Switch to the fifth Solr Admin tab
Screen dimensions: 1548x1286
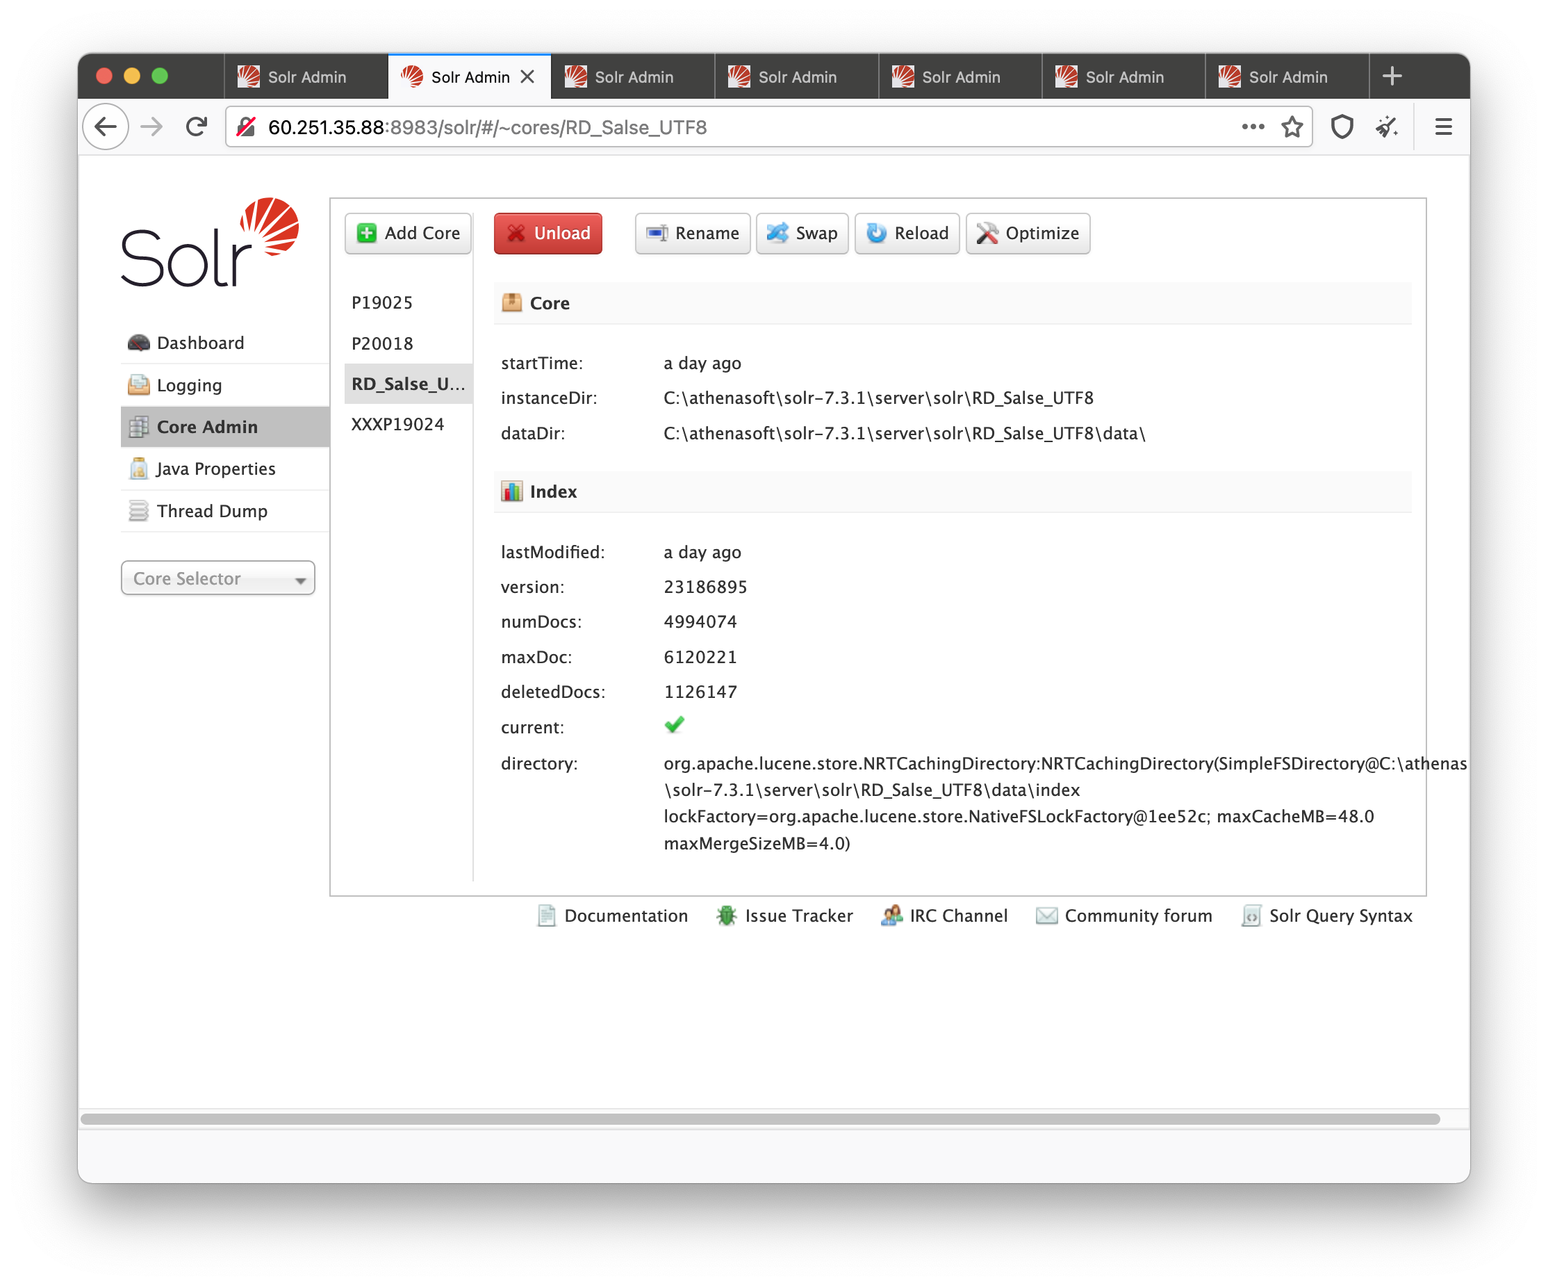coord(960,76)
